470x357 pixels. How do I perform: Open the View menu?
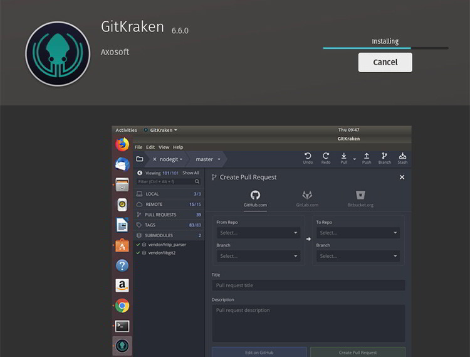pyautogui.click(x=164, y=147)
